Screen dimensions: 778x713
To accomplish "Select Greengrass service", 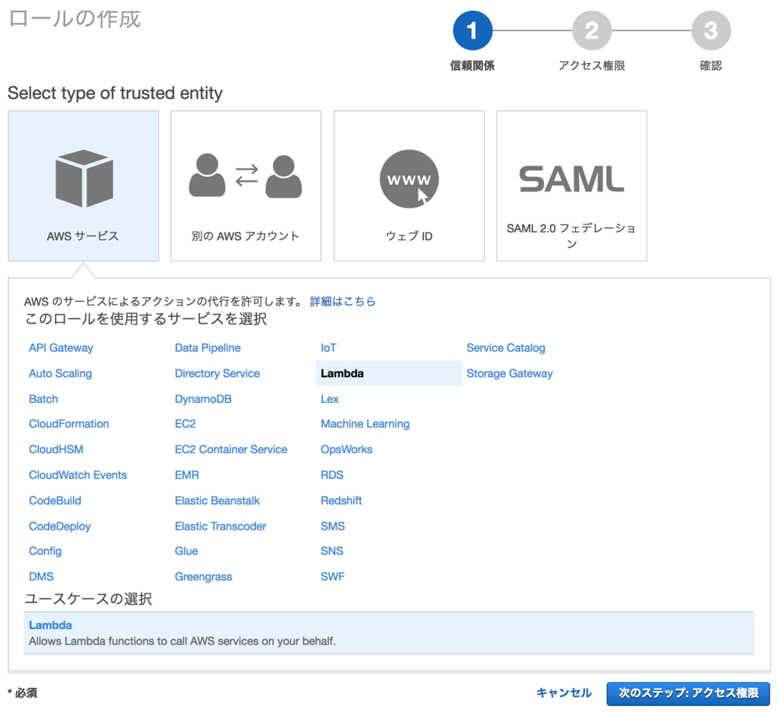I will (x=204, y=576).
